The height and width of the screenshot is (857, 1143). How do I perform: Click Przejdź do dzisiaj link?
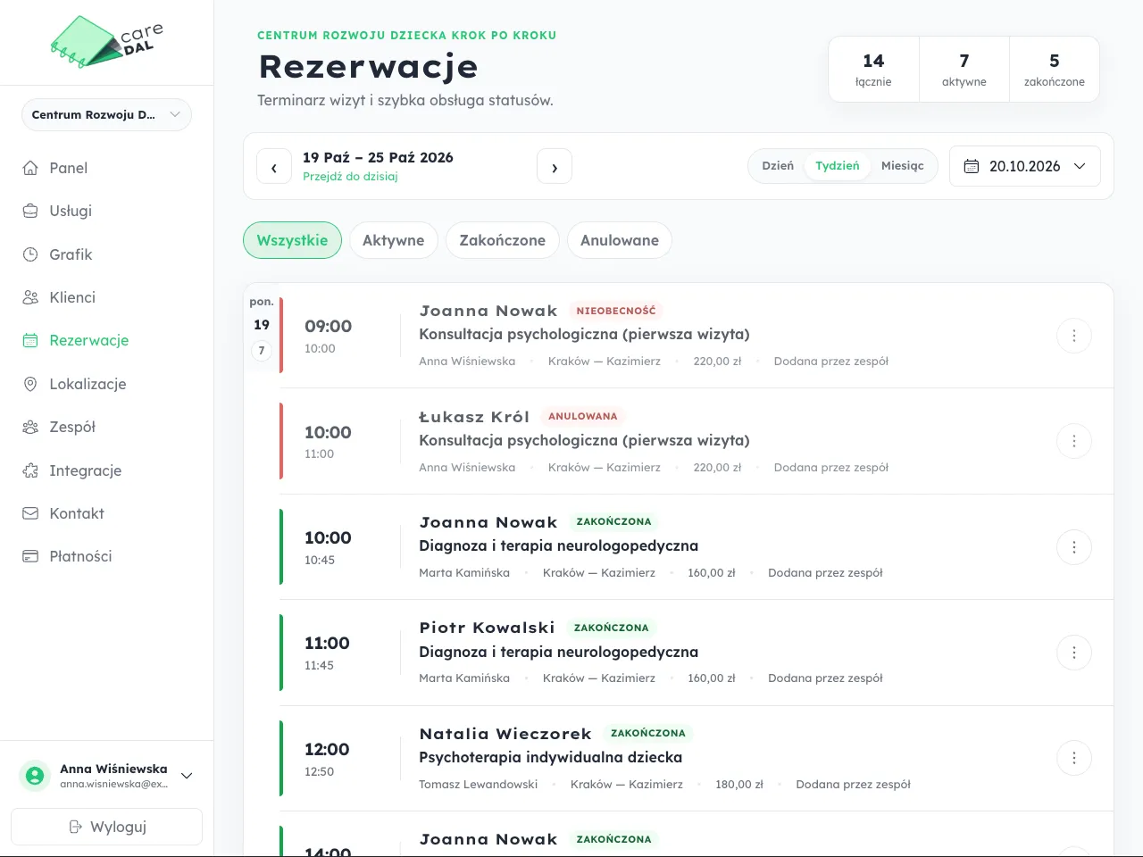(x=350, y=177)
